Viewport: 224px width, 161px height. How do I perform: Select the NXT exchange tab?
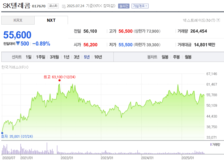(51, 20)
